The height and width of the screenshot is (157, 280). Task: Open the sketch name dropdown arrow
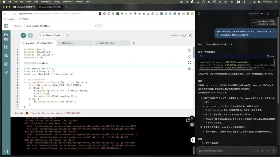52,26
